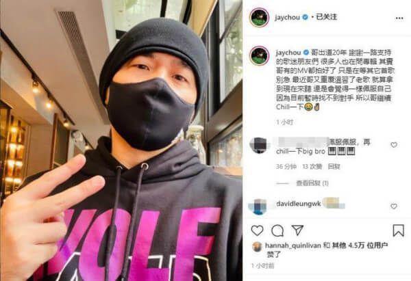The height and width of the screenshot is (281, 411).
Task: Save post with bookmark icon
Action: (398, 230)
